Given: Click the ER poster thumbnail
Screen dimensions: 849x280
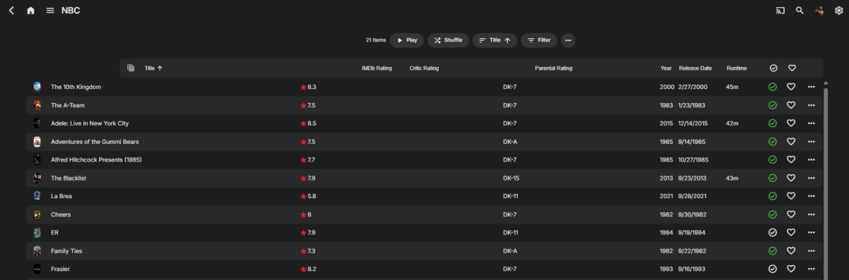Looking at the screenshot, I should coord(37,232).
